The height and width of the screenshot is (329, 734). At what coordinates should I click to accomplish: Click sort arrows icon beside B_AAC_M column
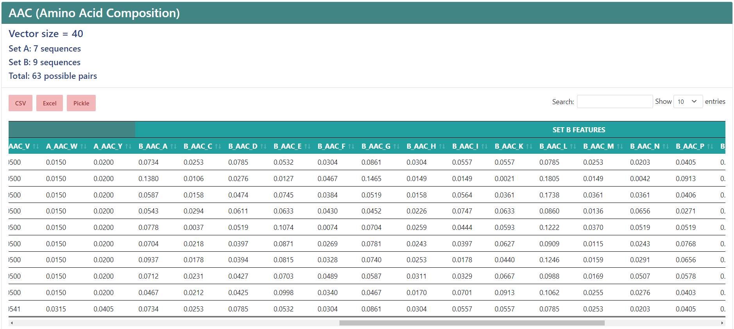click(620, 146)
